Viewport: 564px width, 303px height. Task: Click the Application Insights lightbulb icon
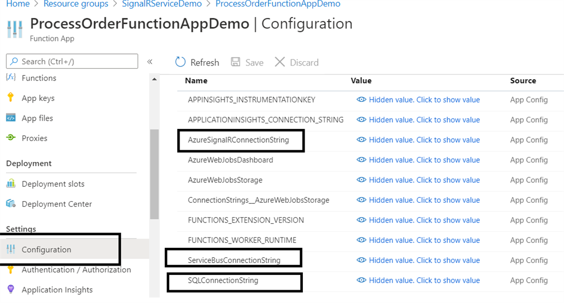click(11, 289)
